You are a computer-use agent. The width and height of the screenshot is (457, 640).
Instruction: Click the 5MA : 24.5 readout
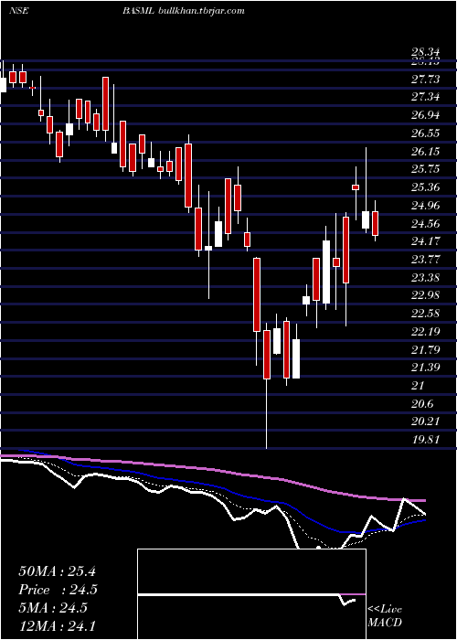(x=53, y=608)
